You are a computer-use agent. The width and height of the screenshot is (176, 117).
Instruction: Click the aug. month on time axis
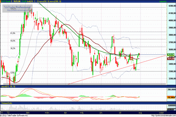[x=140, y=113]
